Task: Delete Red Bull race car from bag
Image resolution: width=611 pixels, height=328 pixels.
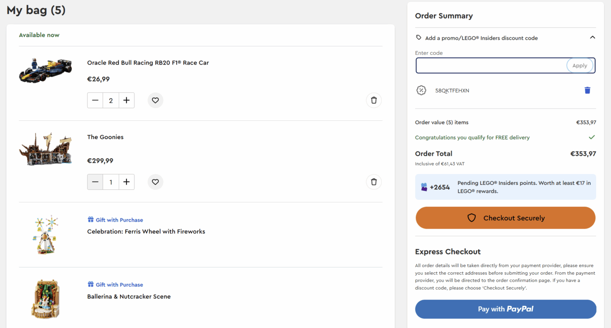Action: coord(374,100)
